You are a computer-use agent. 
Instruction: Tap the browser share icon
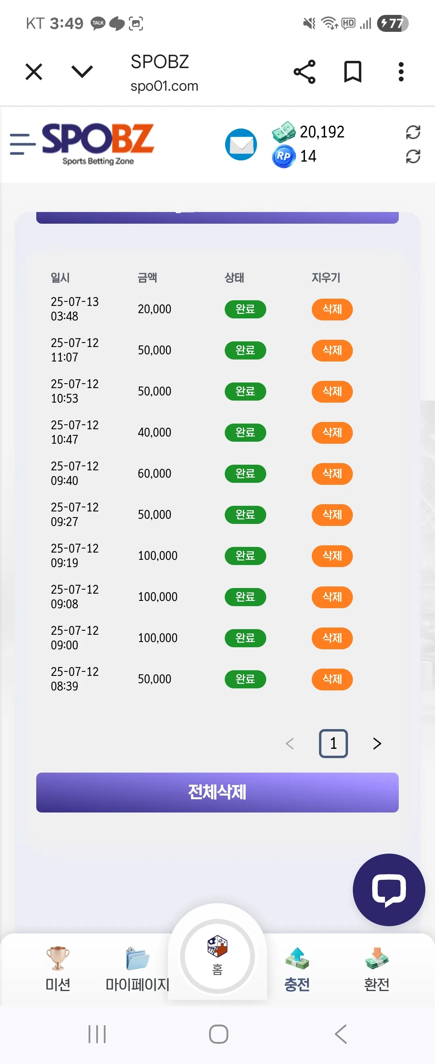click(x=304, y=72)
